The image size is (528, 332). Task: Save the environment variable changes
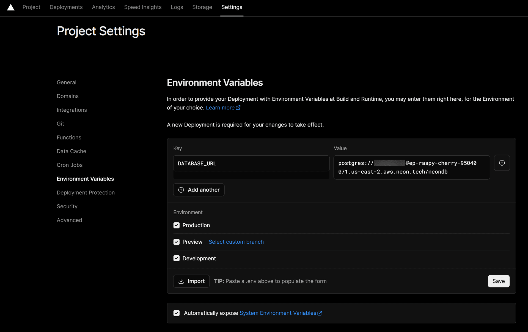click(499, 281)
